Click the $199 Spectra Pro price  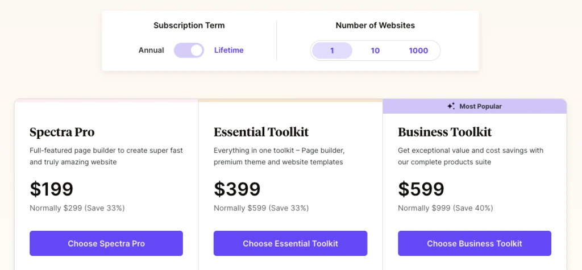[52, 189]
